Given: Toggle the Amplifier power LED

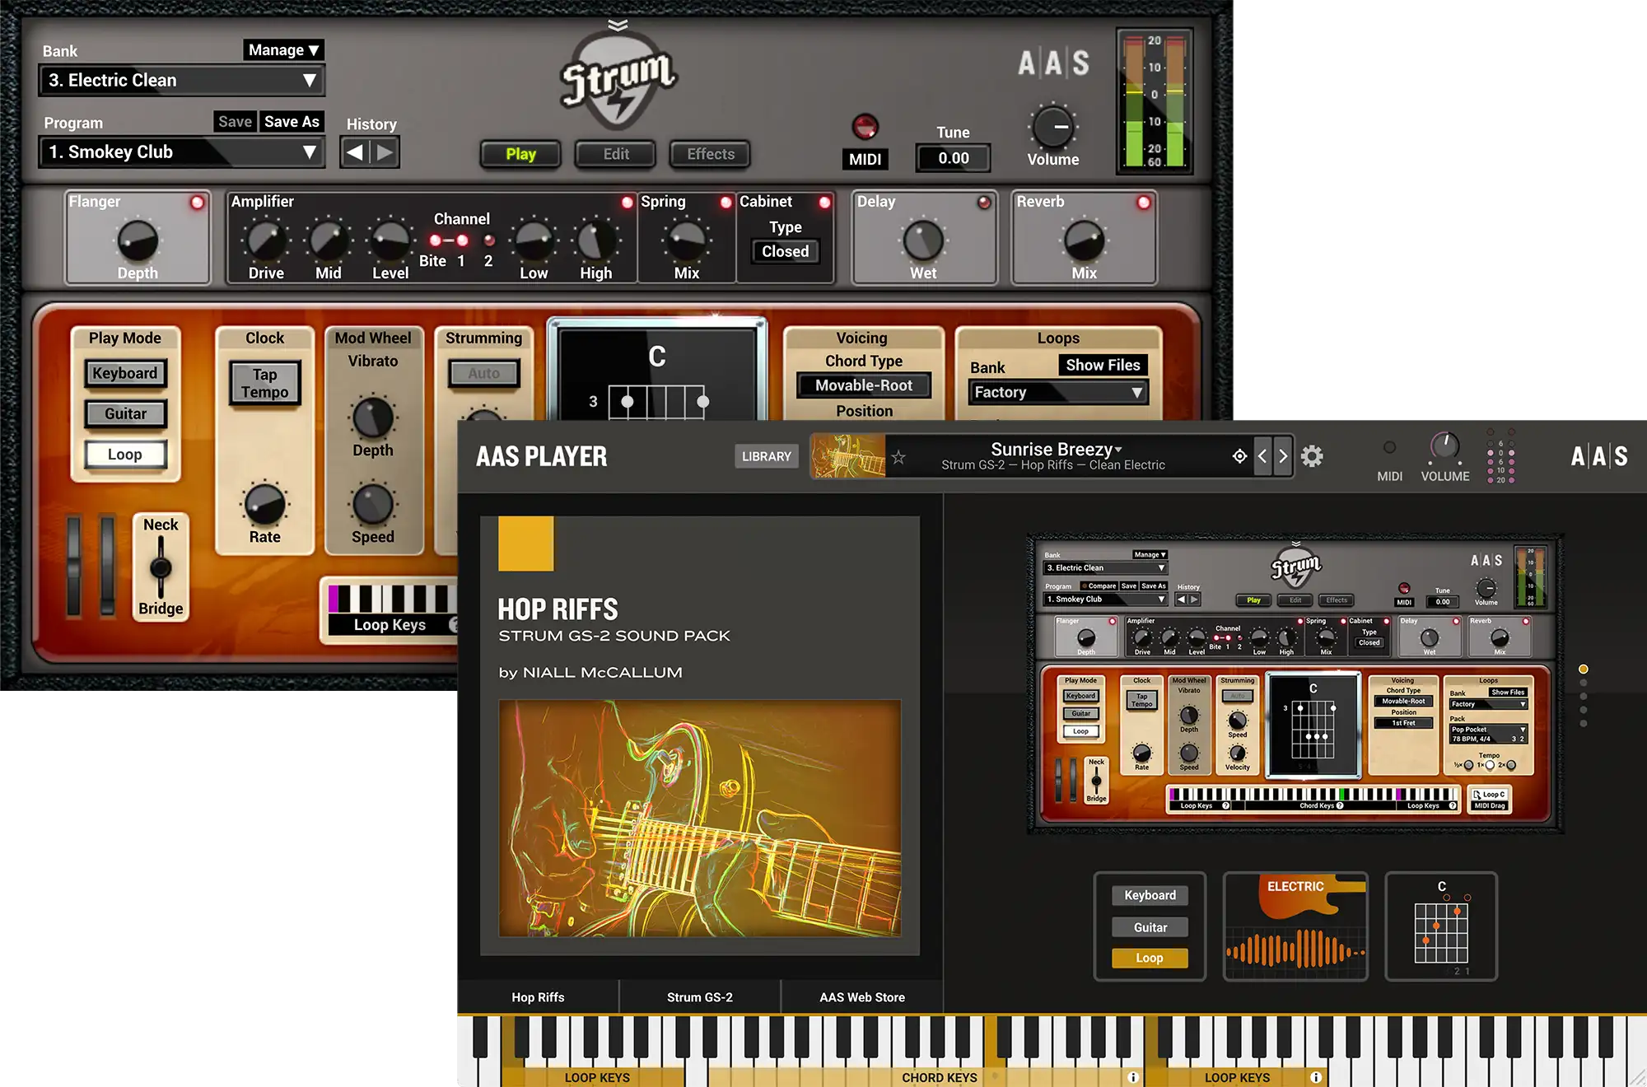Looking at the screenshot, I should pos(628,203).
